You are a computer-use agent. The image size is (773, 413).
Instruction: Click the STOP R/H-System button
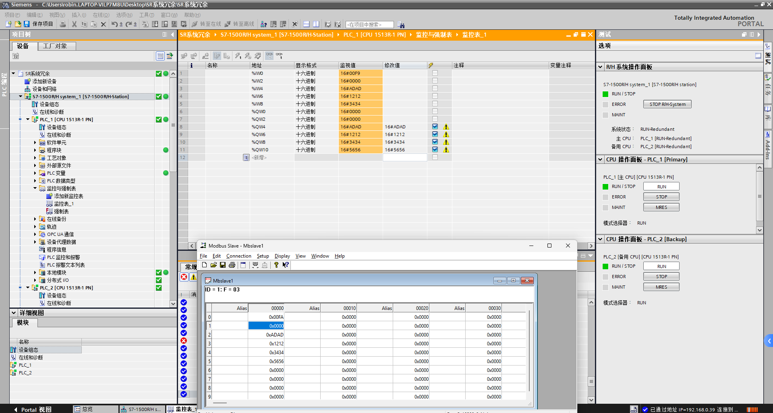[x=667, y=104]
